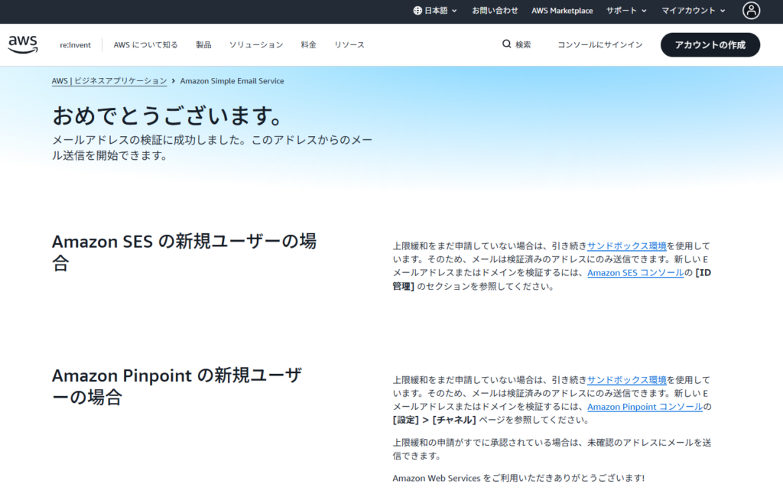The height and width of the screenshot is (494, 783).
Task: Open the リソース menu
Action: [x=349, y=45]
